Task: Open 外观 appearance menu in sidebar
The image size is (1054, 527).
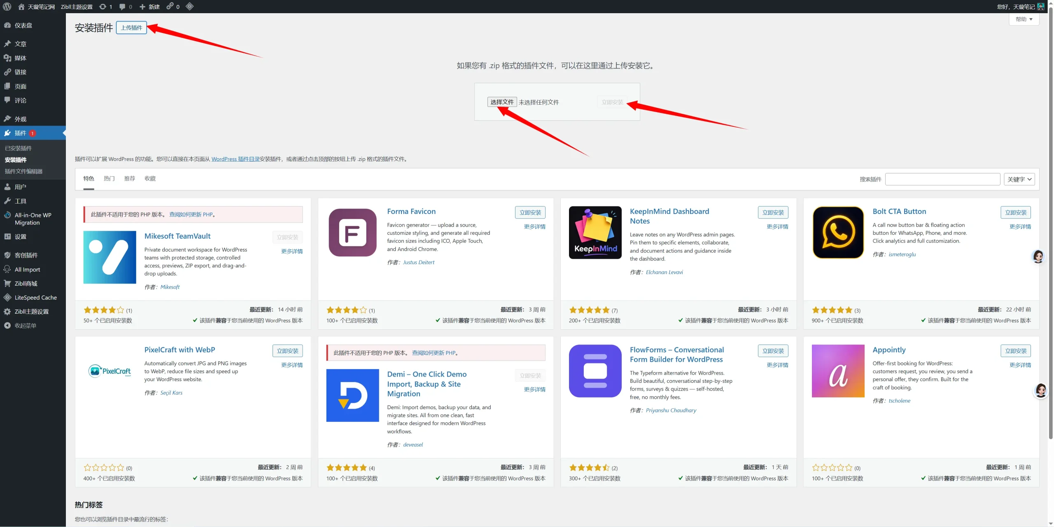Action: pos(33,119)
